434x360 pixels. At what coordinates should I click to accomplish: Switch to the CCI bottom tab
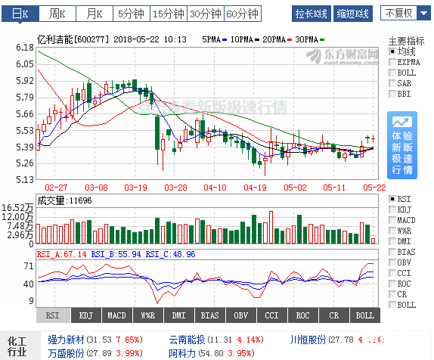coord(272,315)
